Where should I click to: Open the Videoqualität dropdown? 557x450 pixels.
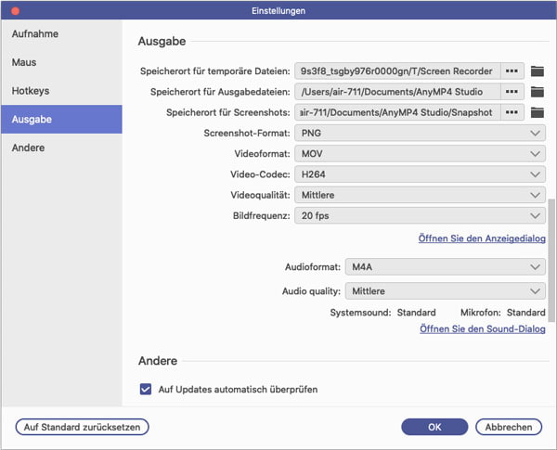(x=419, y=195)
